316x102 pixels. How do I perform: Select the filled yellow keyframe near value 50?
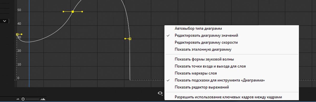pos(73,12)
